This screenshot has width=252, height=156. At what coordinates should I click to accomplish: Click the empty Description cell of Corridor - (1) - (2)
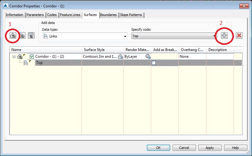(x=220, y=57)
